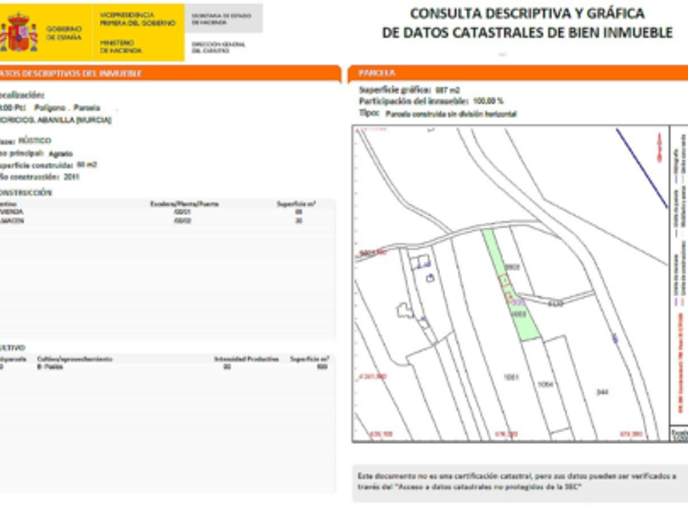Click title 'CONSULTA DESCRIPTIVA Y GRÁFICA'

527,14
